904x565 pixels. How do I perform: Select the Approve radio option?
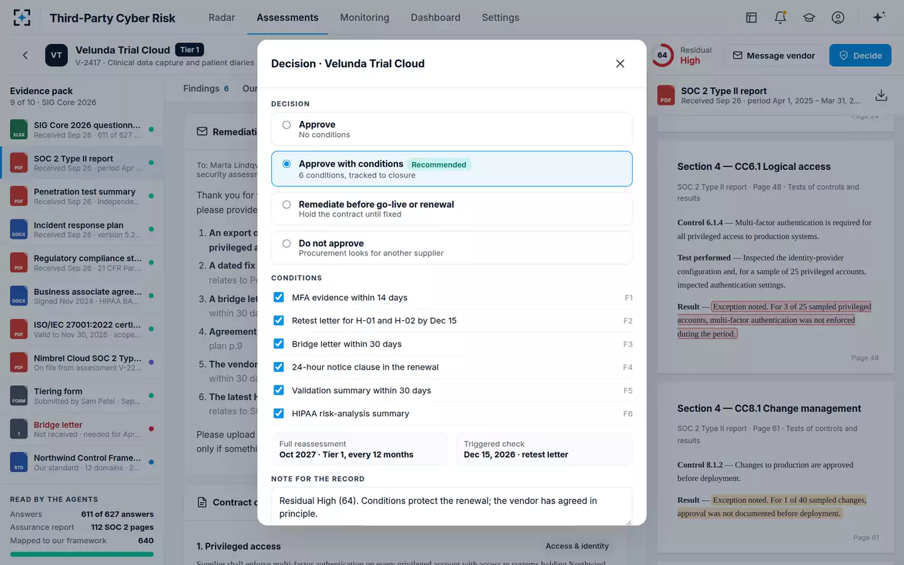pos(286,125)
